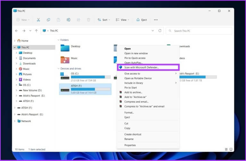The width and height of the screenshot is (246, 161).
Task: Click the Copy toolbar icon
Action: pos(48,20)
